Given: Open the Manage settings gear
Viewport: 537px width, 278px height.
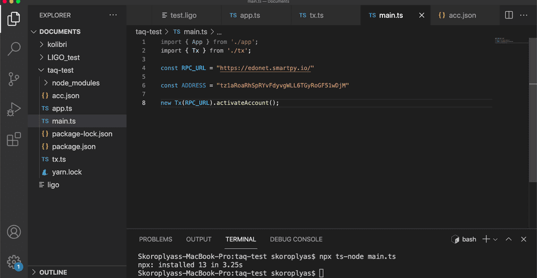Looking at the screenshot, I should 14,261.
